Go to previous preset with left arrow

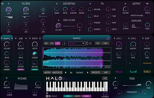65,73
